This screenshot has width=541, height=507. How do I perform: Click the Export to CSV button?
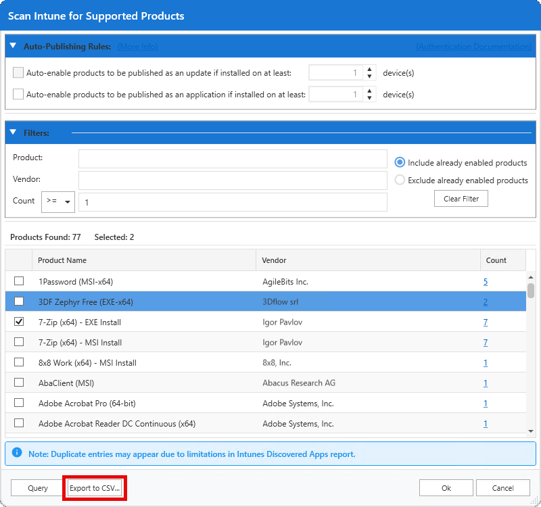pos(94,487)
